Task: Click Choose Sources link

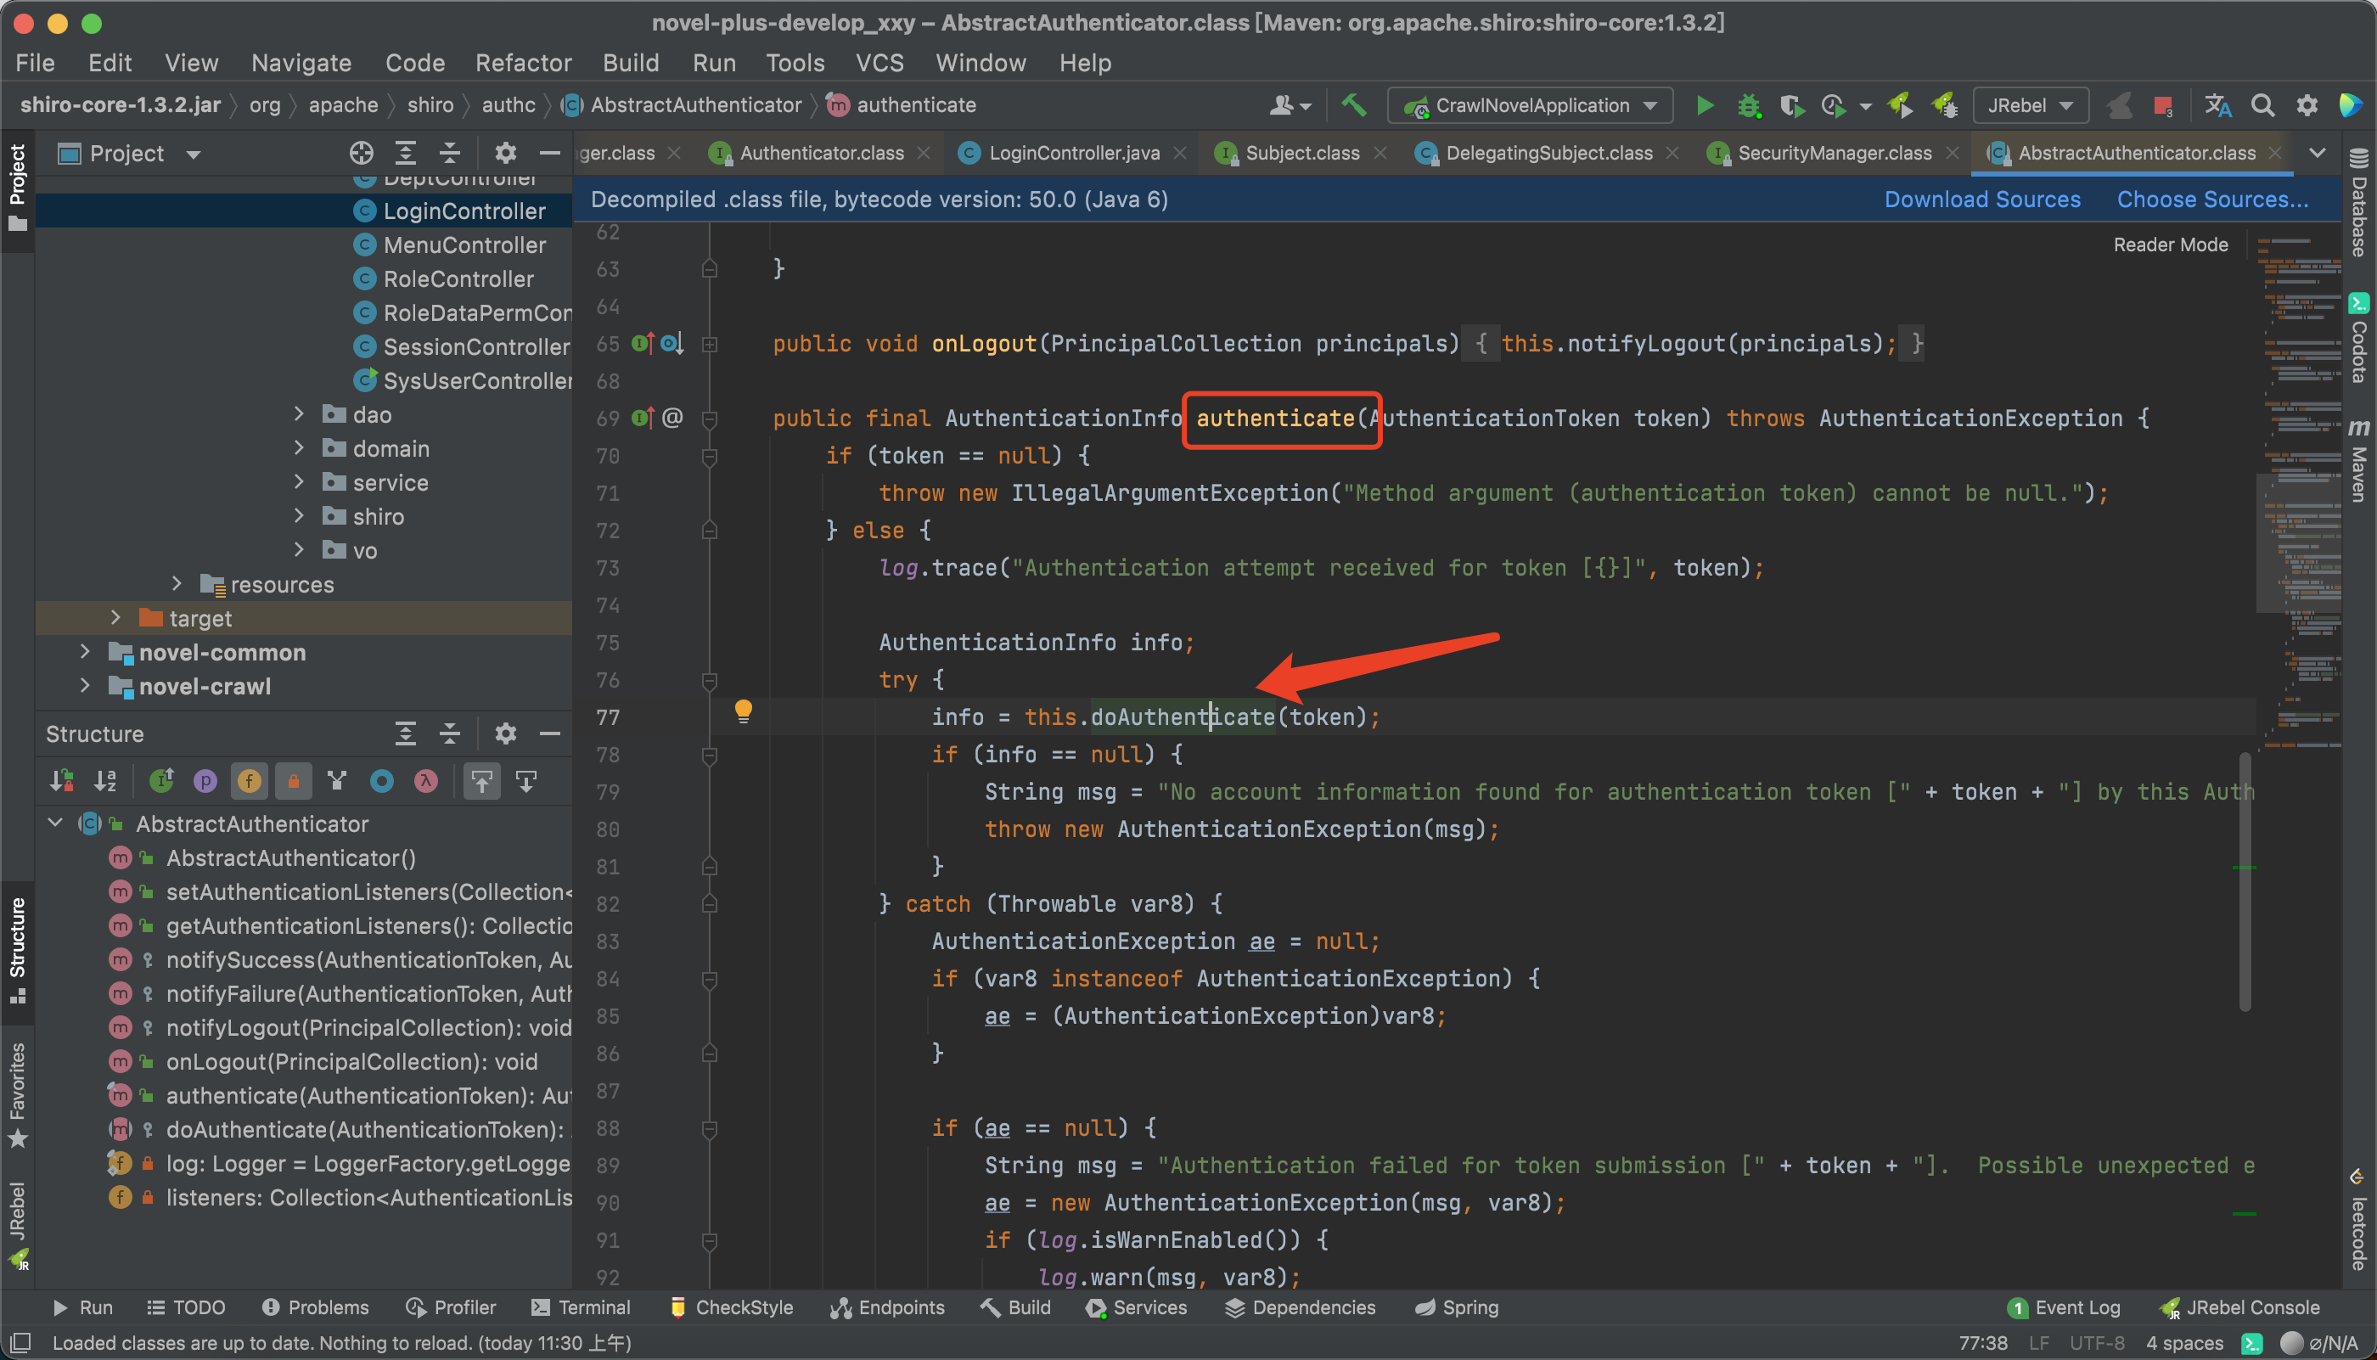Action: click(2211, 199)
